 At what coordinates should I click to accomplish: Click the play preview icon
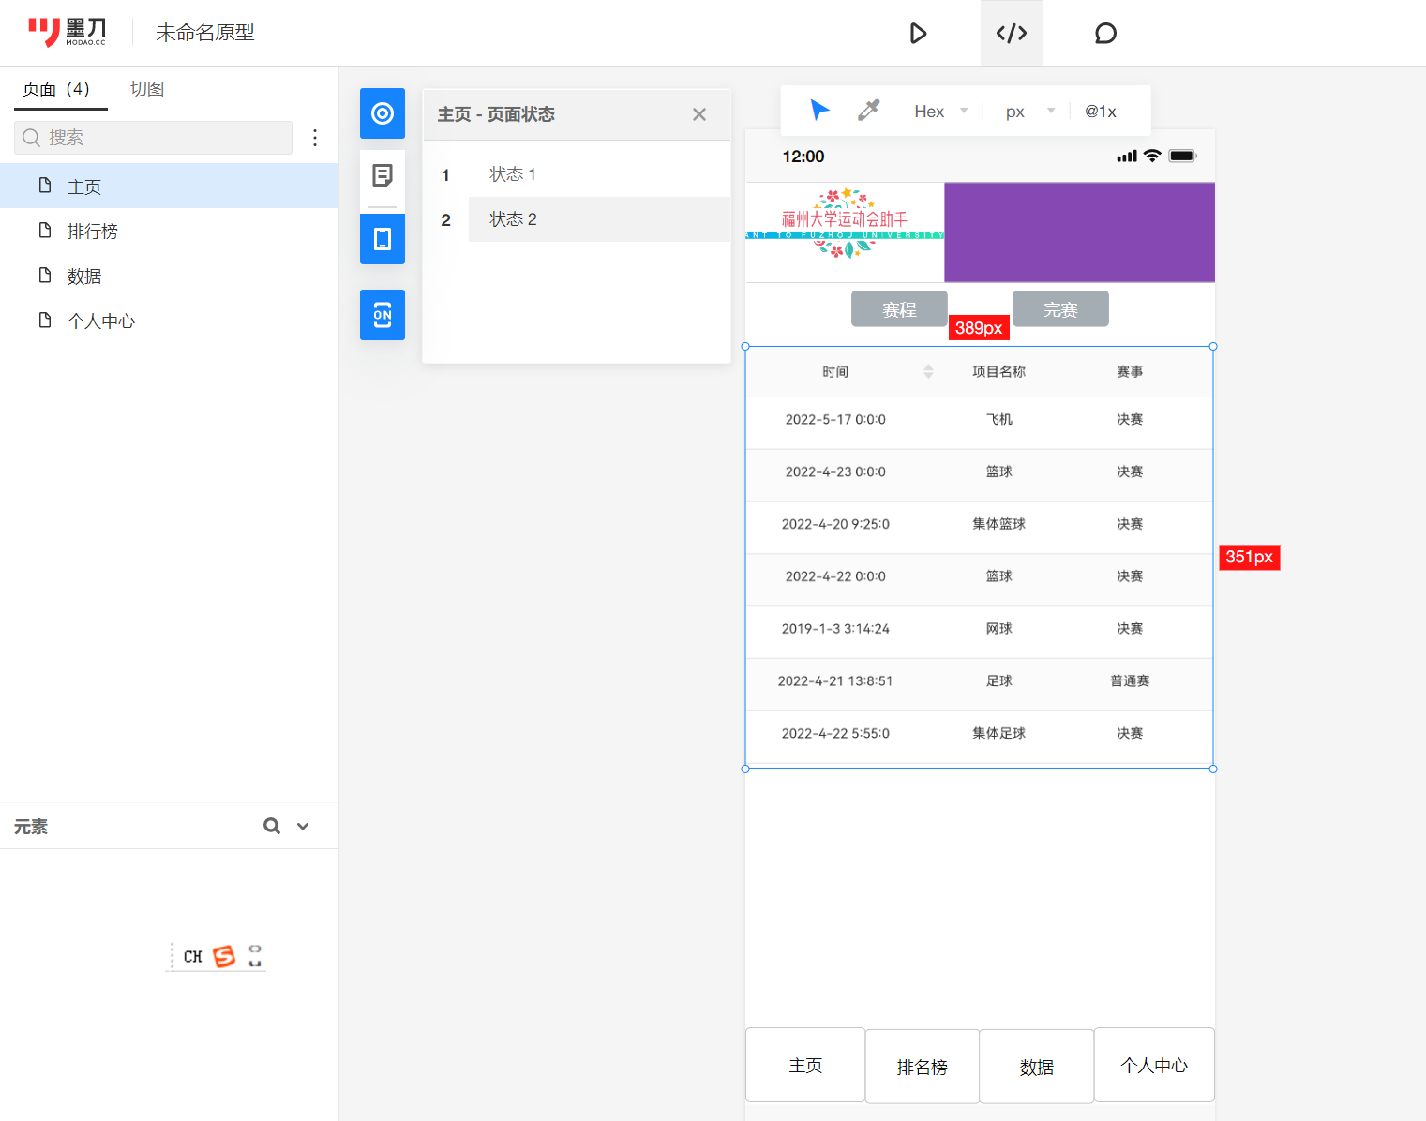(x=918, y=34)
